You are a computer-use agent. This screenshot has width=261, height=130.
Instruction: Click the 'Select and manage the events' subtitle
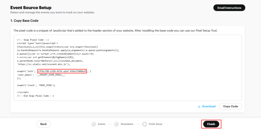[x=52, y=12]
